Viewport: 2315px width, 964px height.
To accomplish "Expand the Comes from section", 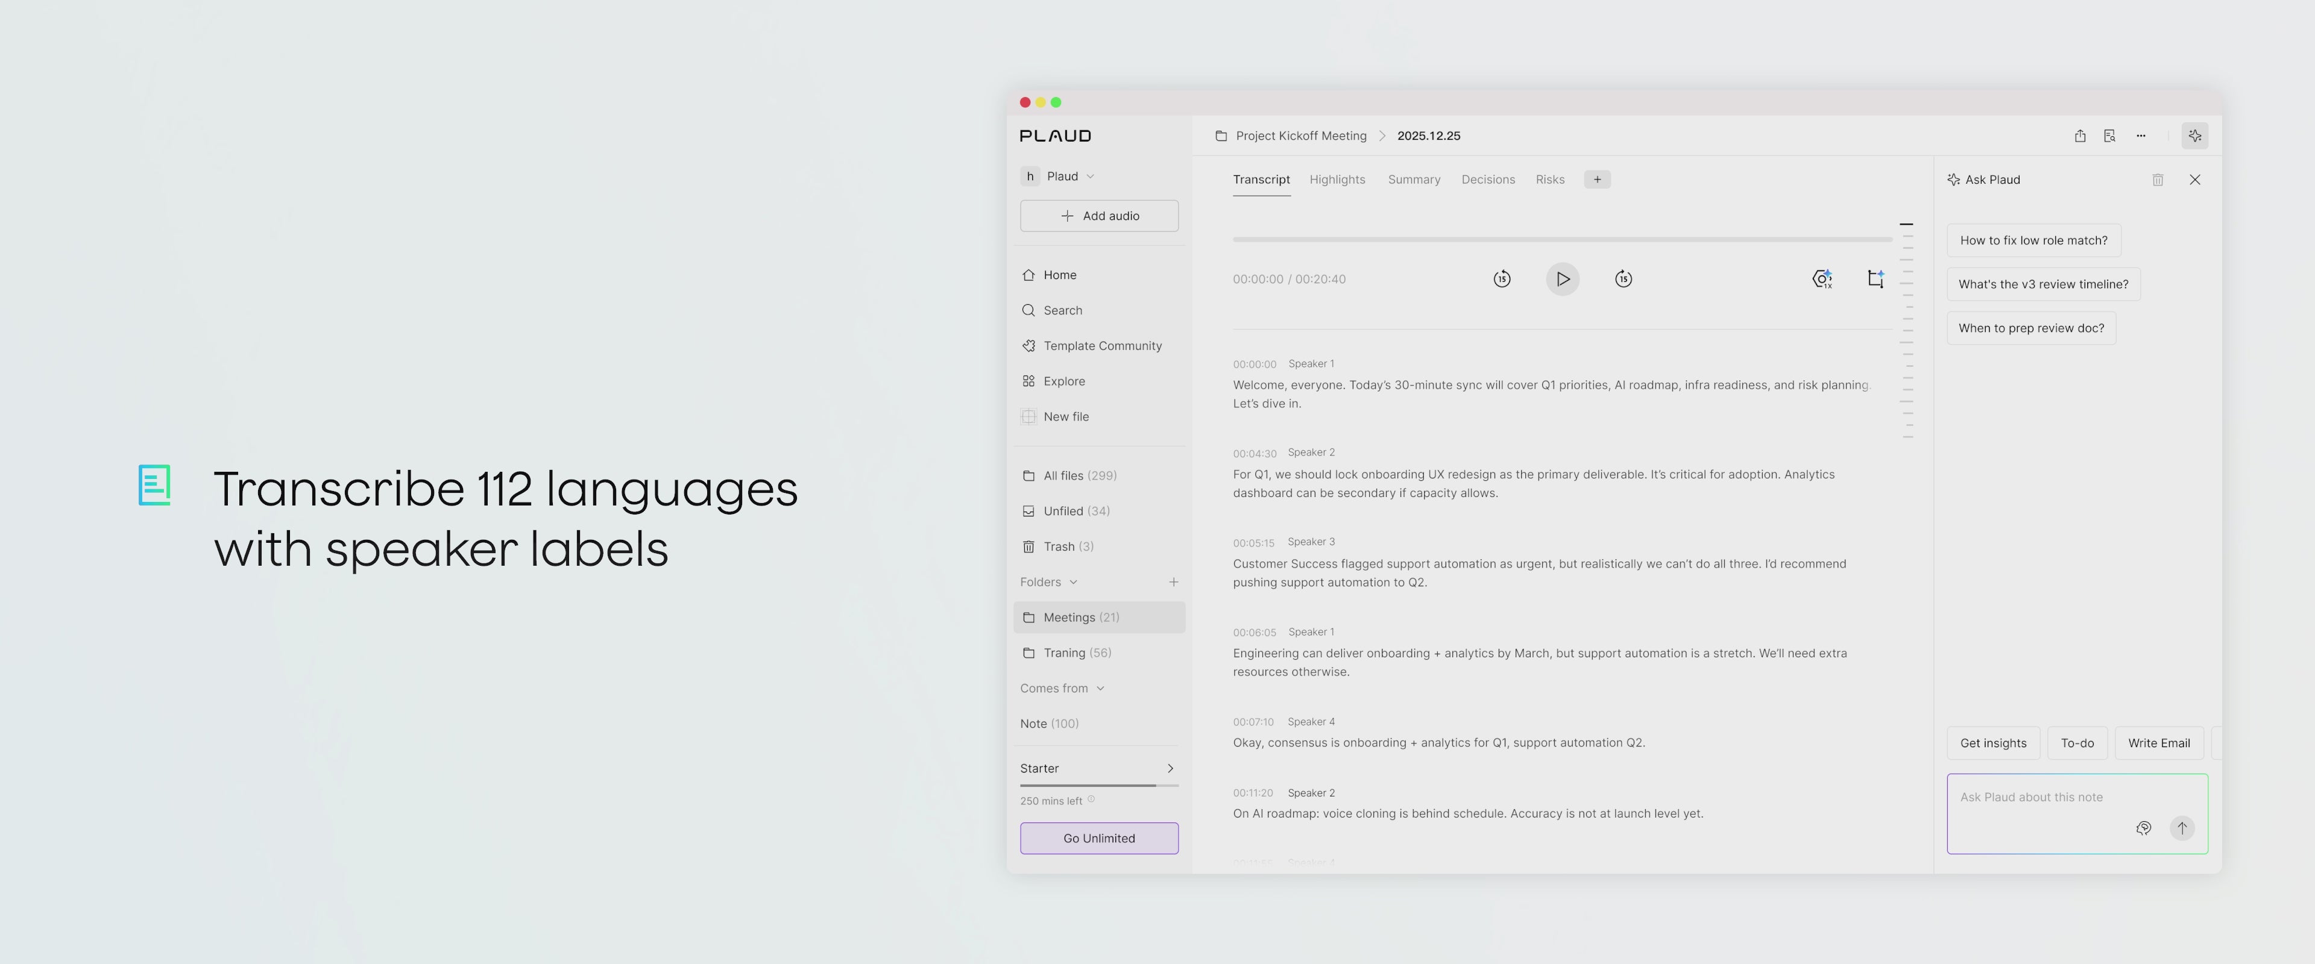I will [x=1100, y=688].
